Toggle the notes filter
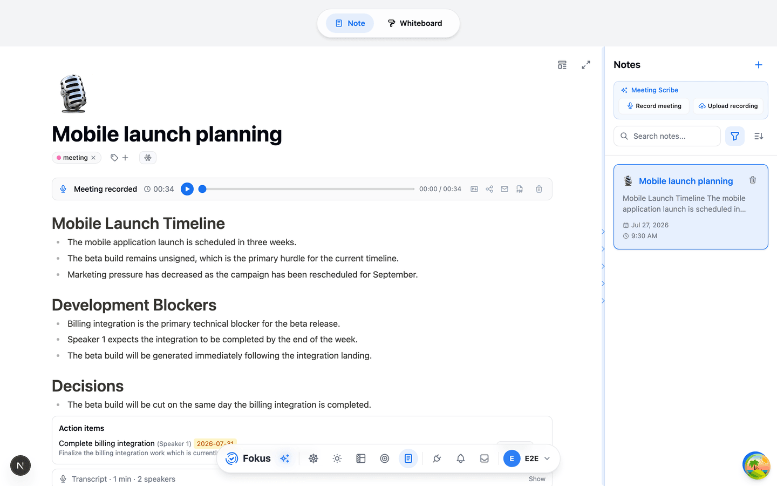Image resolution: width=777 pixels, height=486 pixels. pyautogui.click(x=735, y=136)
